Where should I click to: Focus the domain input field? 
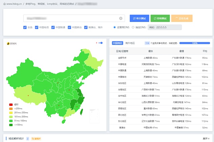coord(74,18)
